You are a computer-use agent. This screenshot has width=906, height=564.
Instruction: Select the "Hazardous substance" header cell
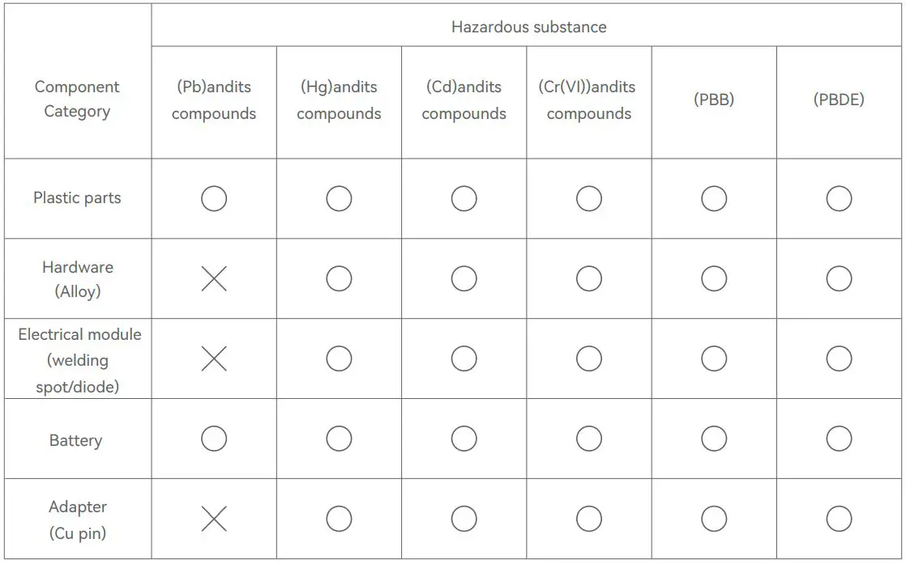coord(528,27)
